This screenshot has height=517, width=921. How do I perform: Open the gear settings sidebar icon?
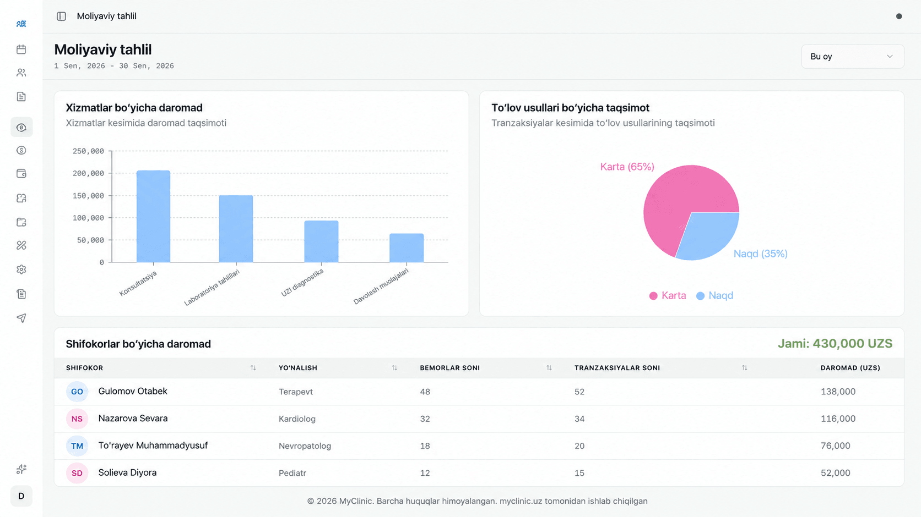21,269
